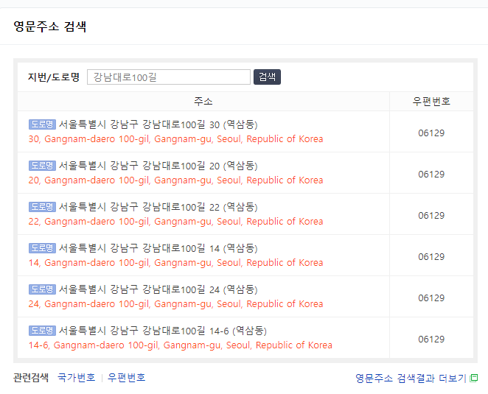Click the 도로명 badge on the 강남대로100길 14-6 row
Image resolution: width=488 pixels, height=394 pixels.
tap(42, 331)
